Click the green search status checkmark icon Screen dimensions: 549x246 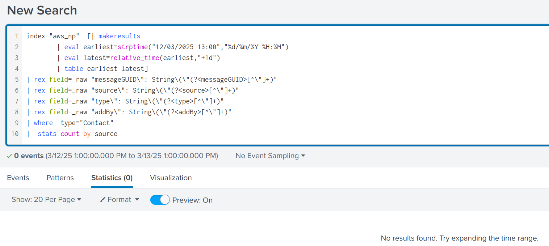pyautogui.click(x=9, y=156)
